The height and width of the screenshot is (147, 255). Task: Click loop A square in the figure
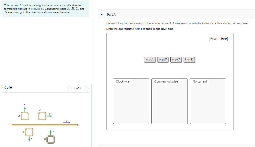[25, 116]
